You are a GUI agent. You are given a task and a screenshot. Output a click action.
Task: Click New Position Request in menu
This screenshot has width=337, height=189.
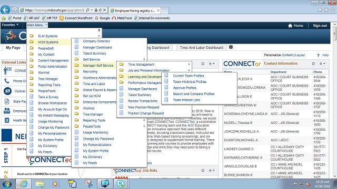point(144,107)
